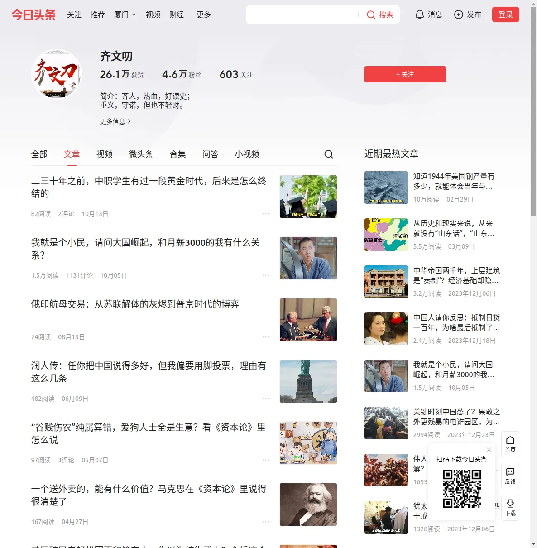Open article 一个送外卖的，能有什么价值
The width and height of the screenshot is (537, 548).
[x=149, y=495]
